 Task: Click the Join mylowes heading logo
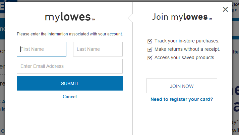182,17
